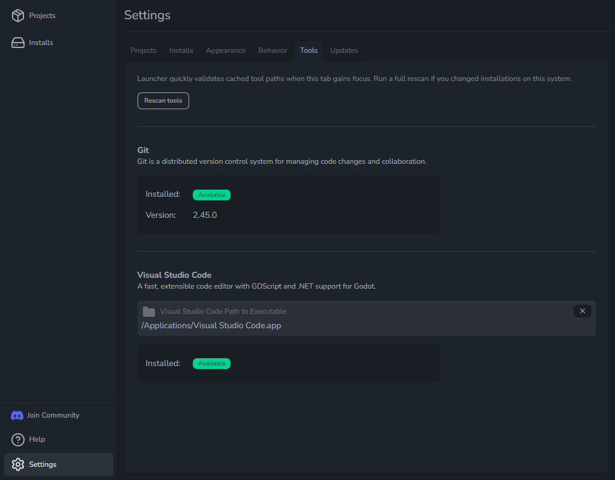Click the Settings gear icon
Image resolution: width=615 pixels, height=480 pixels.
(x=17, y=465)
